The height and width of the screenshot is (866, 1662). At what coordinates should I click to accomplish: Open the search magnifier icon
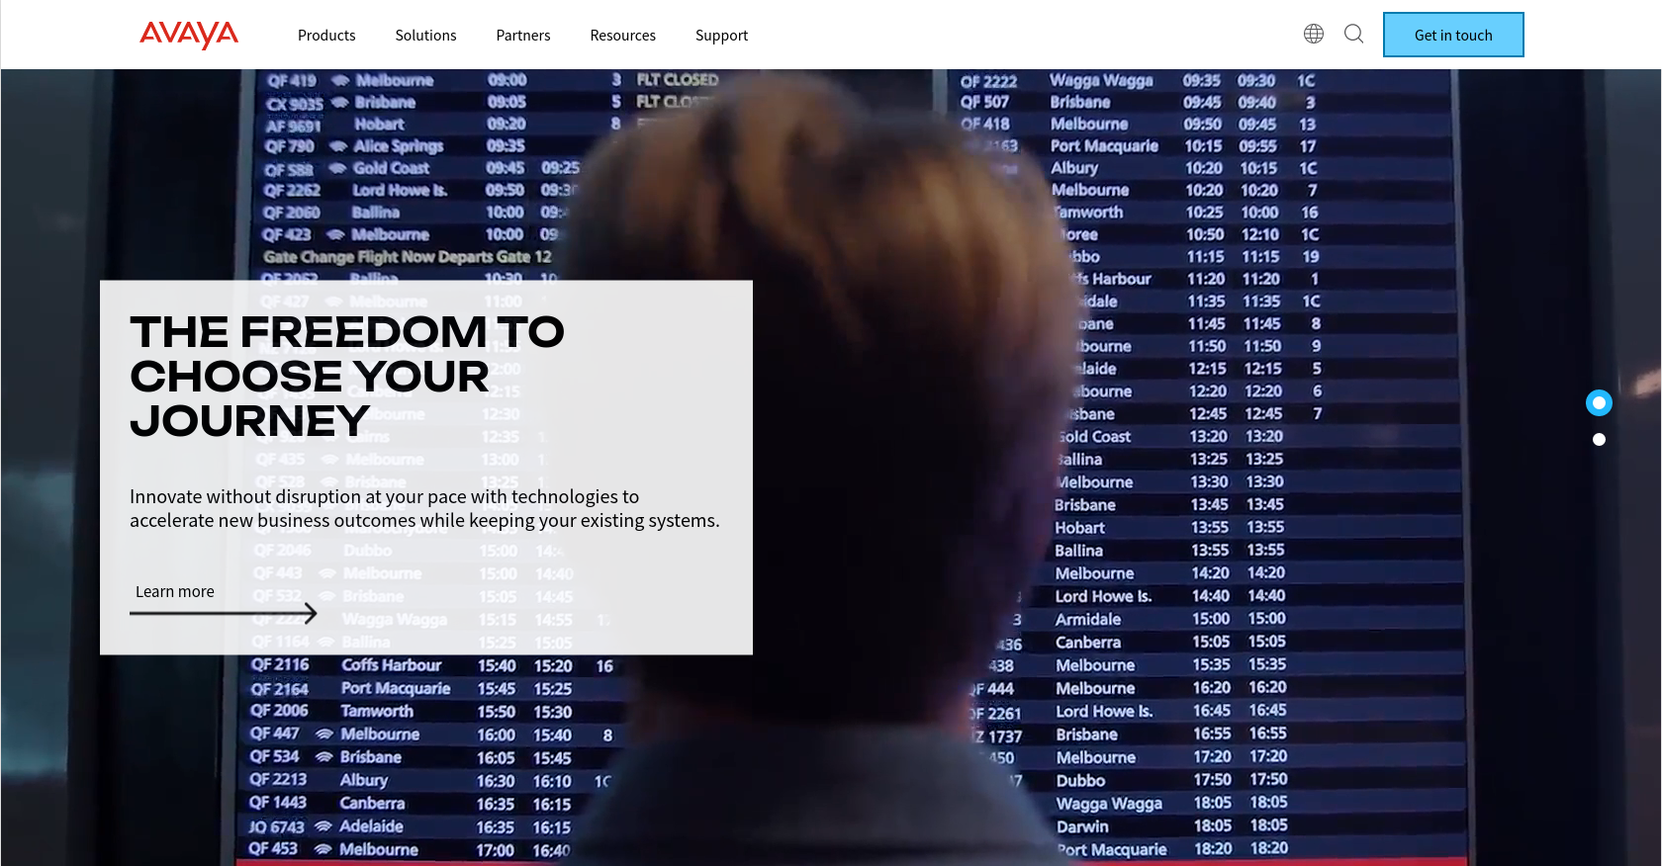coord(1354,35)
